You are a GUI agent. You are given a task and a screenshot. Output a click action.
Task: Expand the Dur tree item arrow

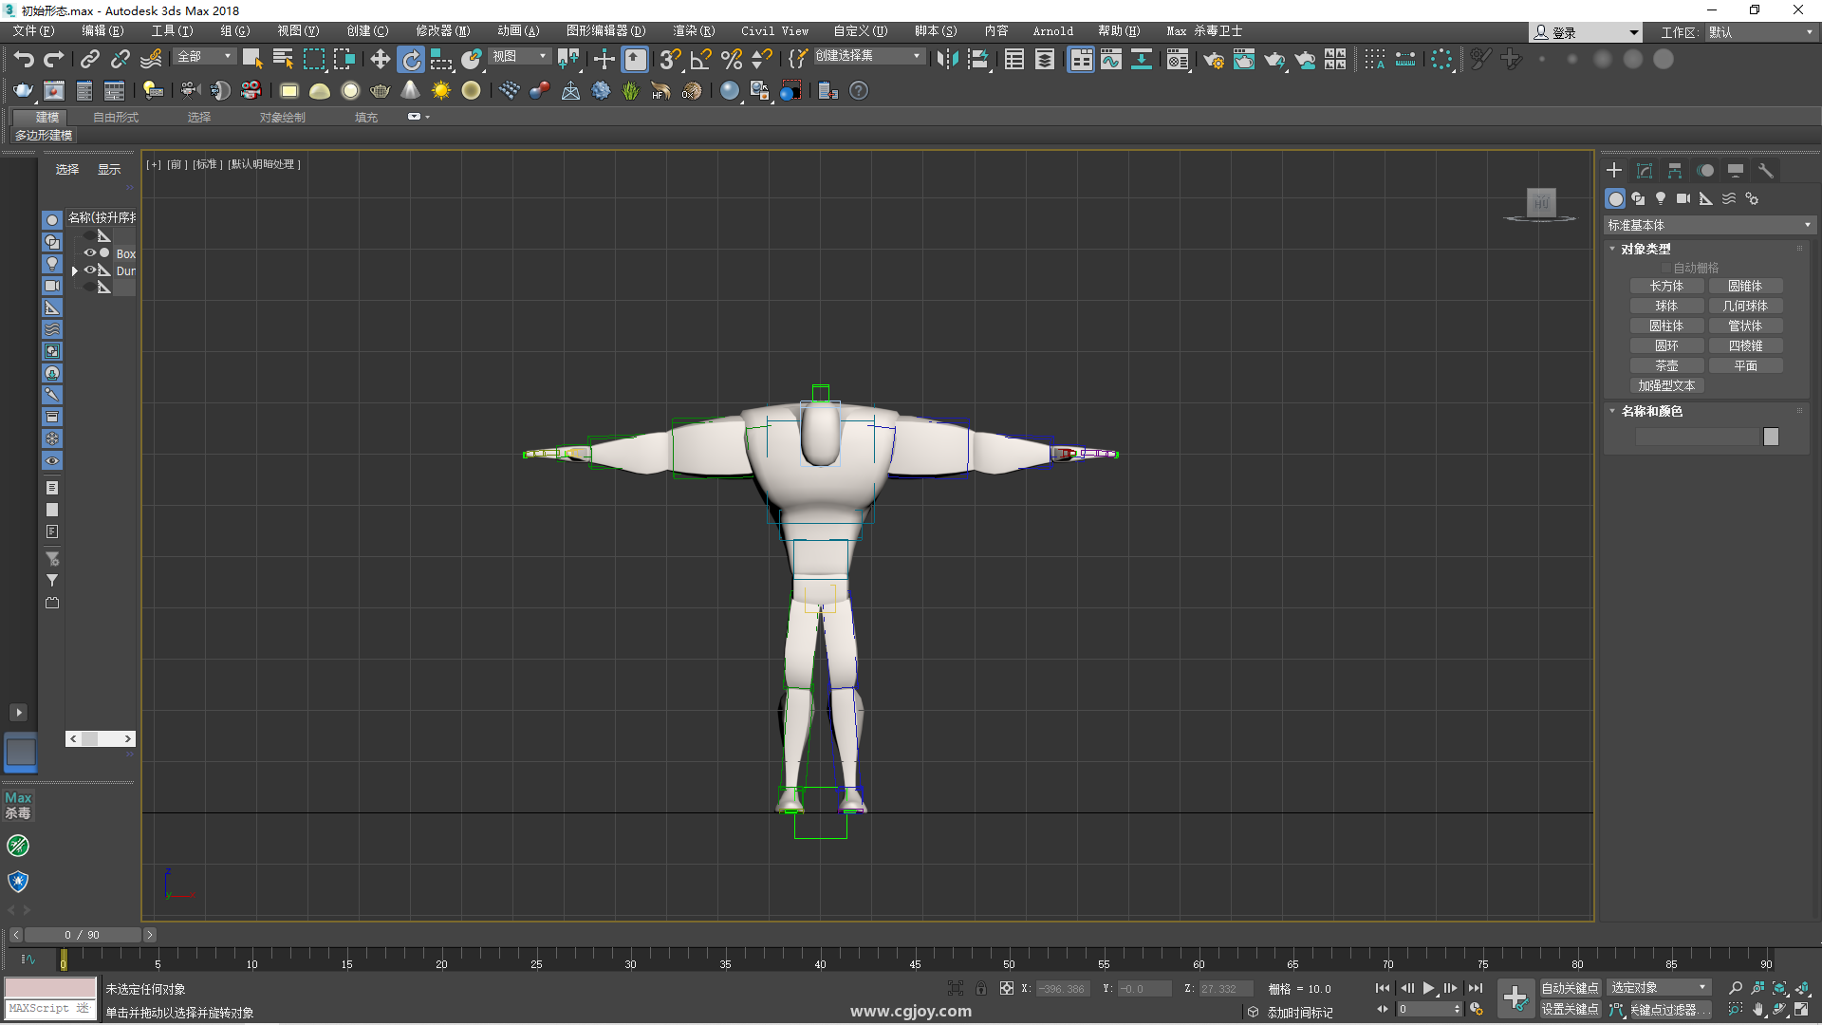point(75,270)
